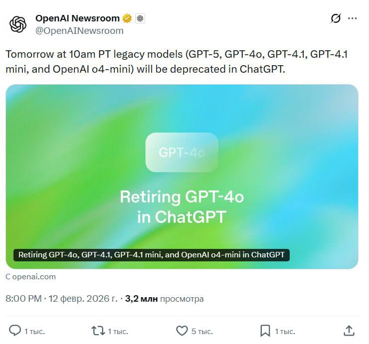Open the OpenAI Newsroom profile avatar
This screenshot has height=344, width=369.
tap(18, 24)
